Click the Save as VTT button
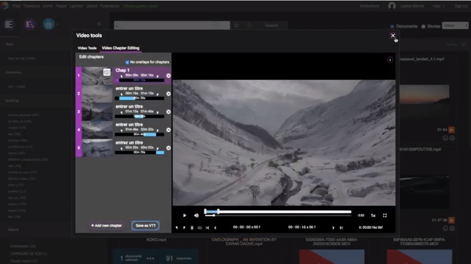471x264 pixels. pyautogui.click(x=145, y=226)
